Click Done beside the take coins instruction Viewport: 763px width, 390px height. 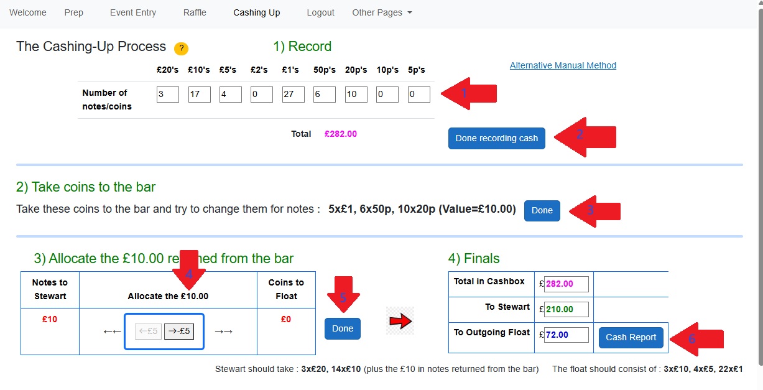point(542,210)
